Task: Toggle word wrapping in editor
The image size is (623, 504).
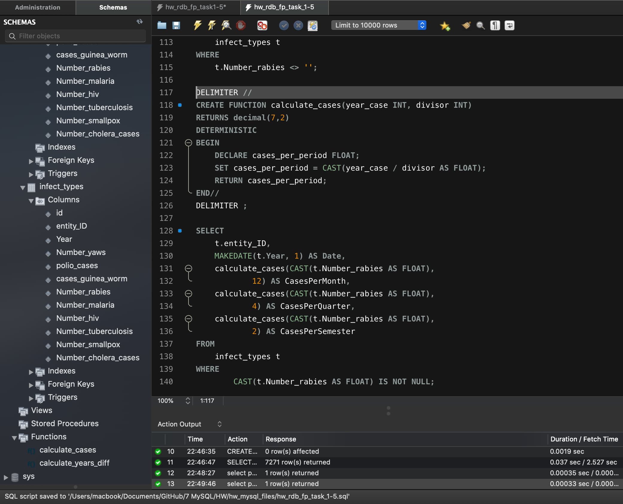Action: [x=509, y=25]
